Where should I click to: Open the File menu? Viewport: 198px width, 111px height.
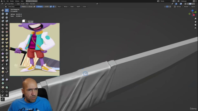(x=4, y=1)
